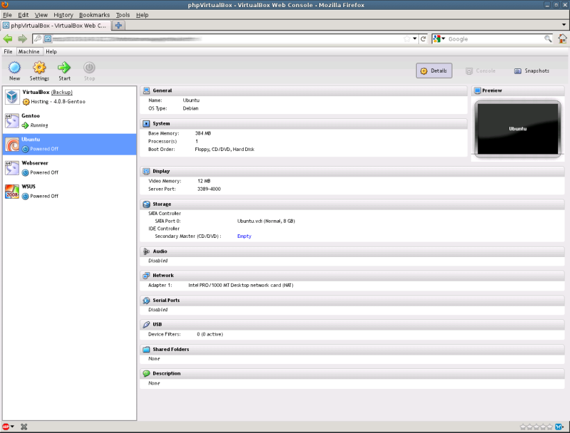This screenshot has width=570, height=433.
Task: Click the Shared Folders folder icon
Action: pos(146,350)
